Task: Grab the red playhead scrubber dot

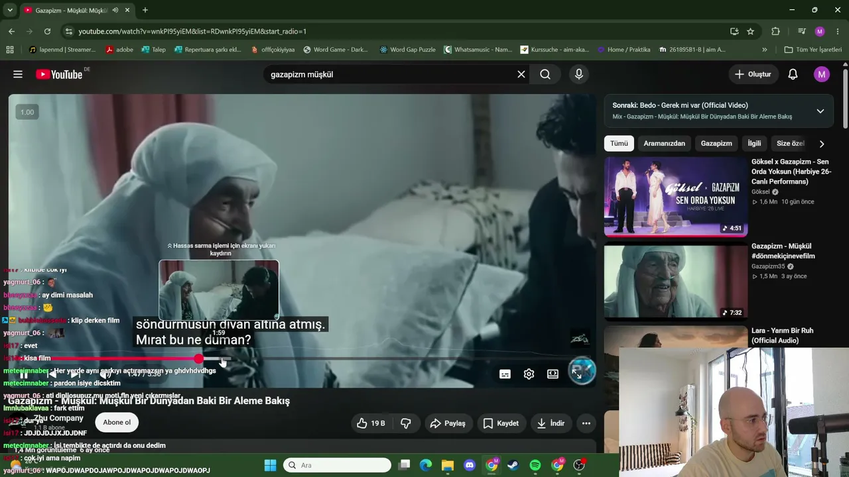Action: (x=199, y=358)
